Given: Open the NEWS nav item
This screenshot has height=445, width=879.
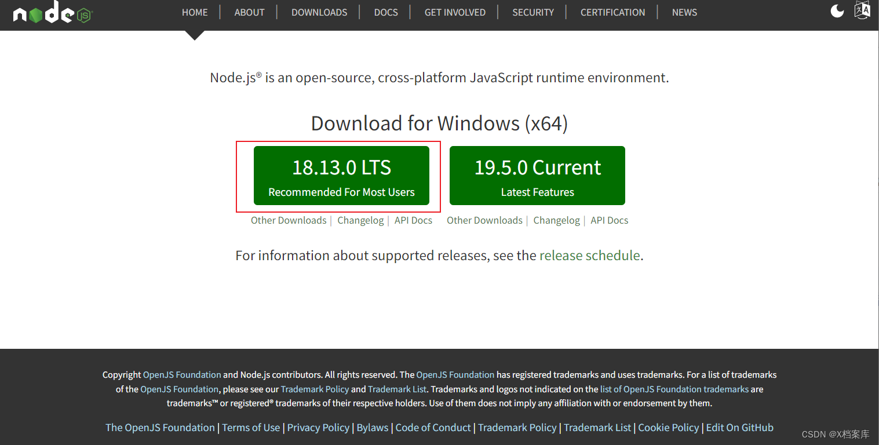Looking at the screenshot, I should (x=684, y=12).
